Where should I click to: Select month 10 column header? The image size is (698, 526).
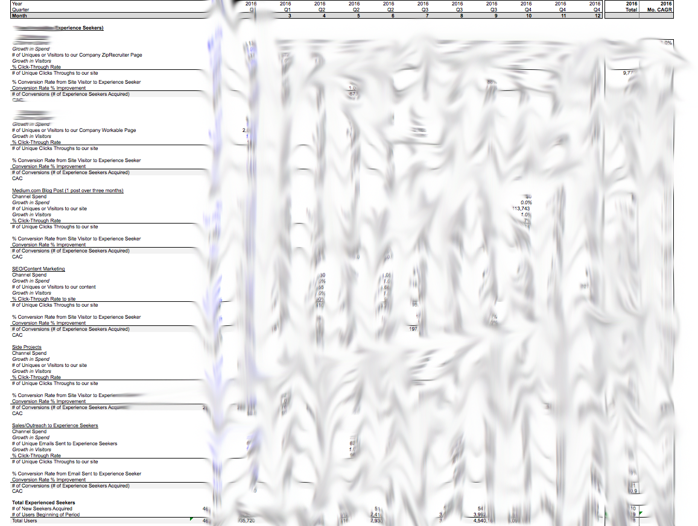click(529, 16)
